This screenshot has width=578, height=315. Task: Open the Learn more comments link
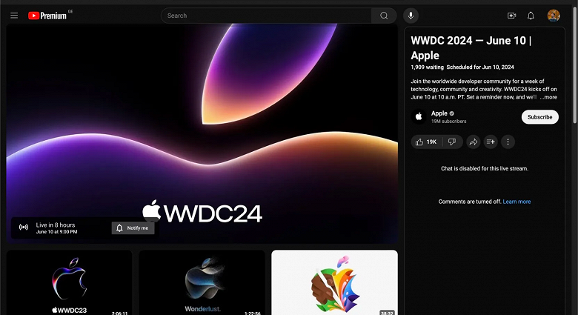[x=516, y=202]
